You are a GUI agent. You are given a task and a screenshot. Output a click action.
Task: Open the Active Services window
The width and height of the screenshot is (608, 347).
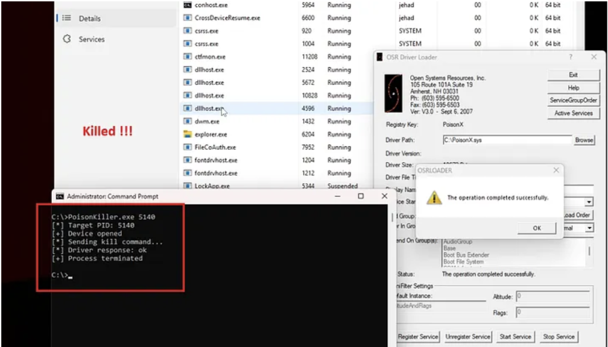click(x=573, y=113)
